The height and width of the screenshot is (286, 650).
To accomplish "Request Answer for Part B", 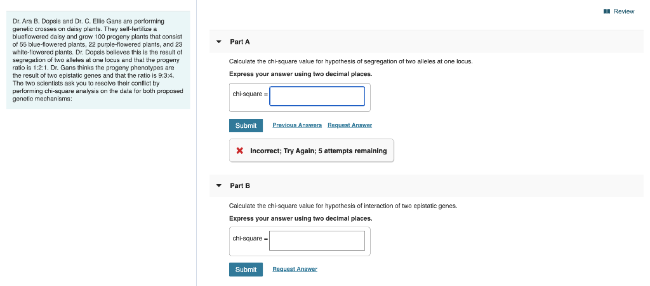I will (x=295, y=269).
